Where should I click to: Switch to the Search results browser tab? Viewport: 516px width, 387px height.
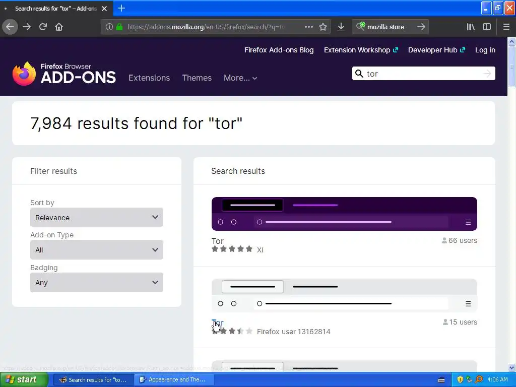pyautogui.click(x=56, y=9)
